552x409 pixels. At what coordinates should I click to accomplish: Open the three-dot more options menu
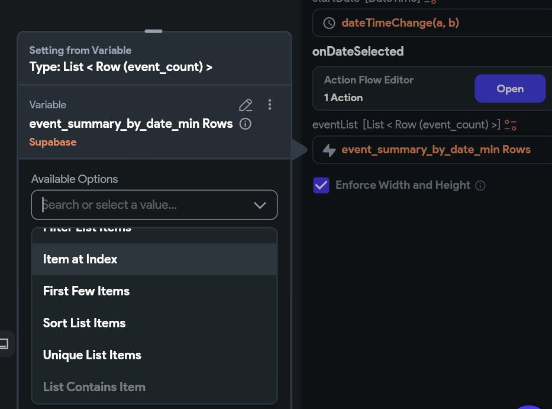[x=270, y=105]
